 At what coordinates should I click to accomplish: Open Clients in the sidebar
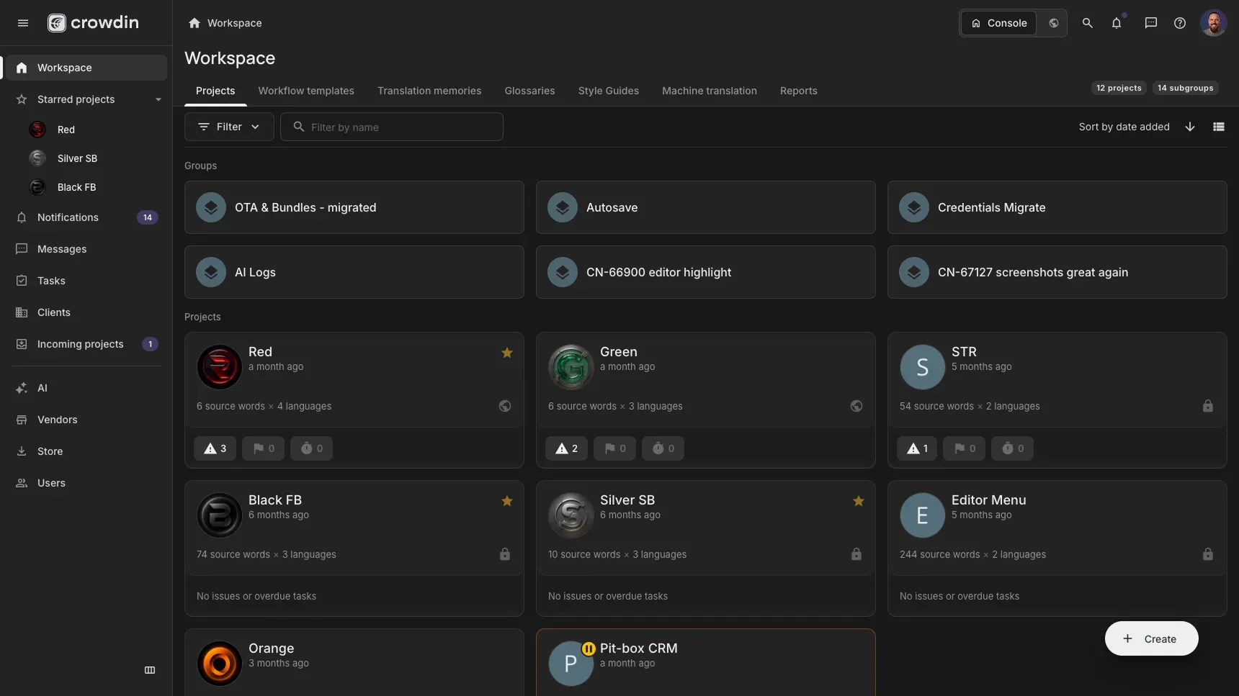(85, 312)
